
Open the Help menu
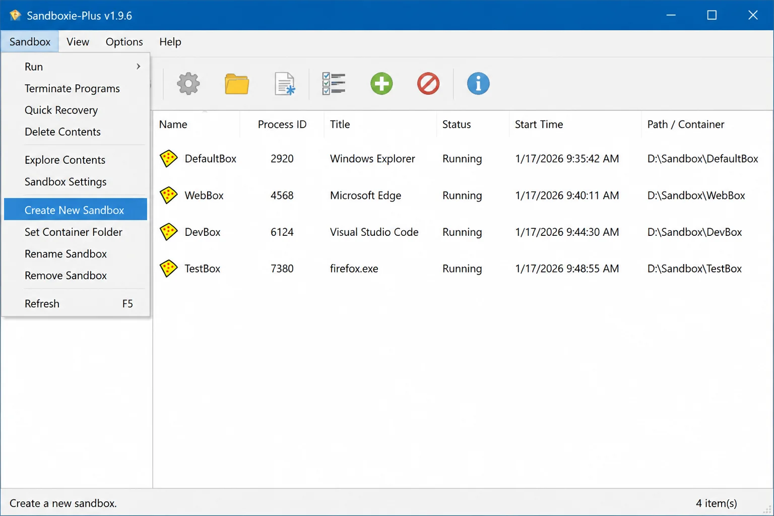tap(170, 42)
